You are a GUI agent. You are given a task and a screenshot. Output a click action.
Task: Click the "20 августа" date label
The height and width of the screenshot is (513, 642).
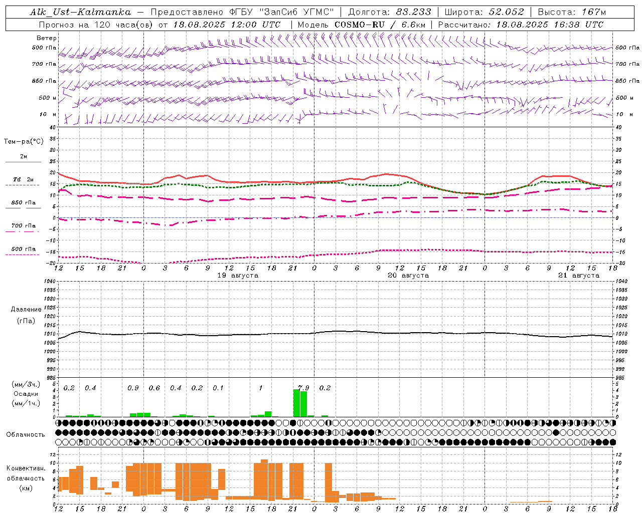(408, 276)
